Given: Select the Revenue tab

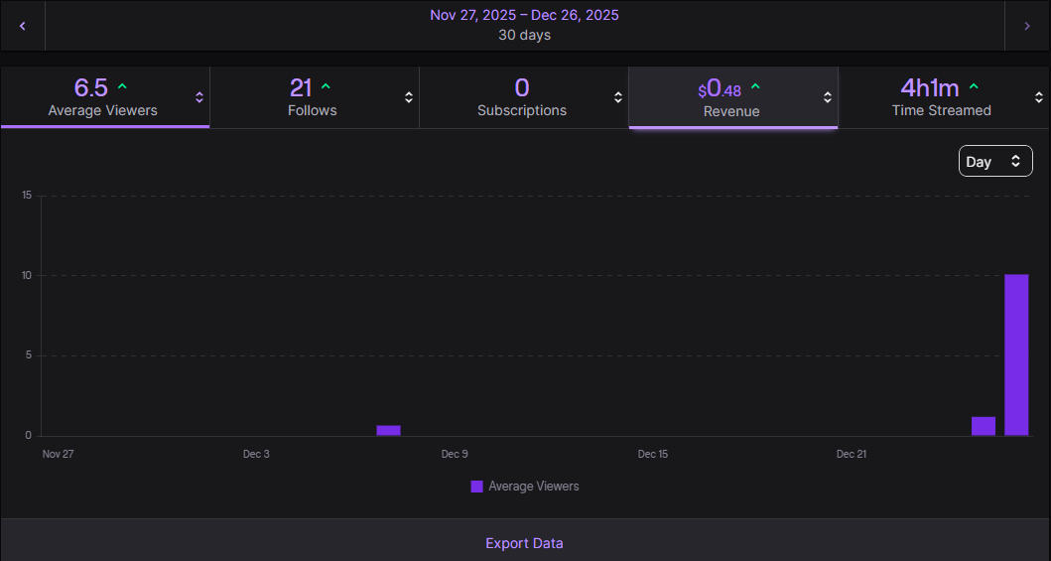Looking at the screenshot, I should point(733,97).
